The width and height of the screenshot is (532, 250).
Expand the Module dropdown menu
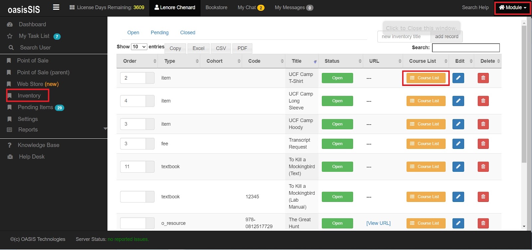tap(512, 8)
